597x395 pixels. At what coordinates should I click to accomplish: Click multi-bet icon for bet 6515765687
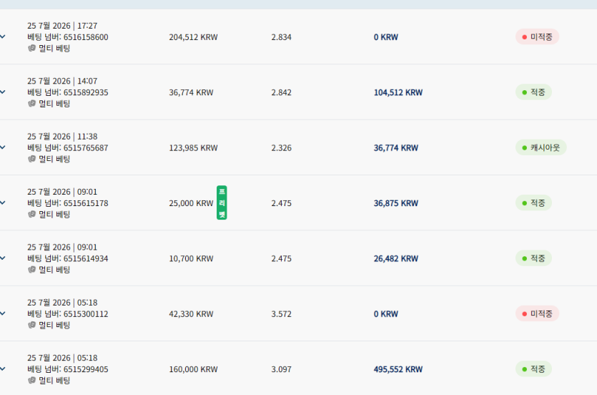pyautogui.click(x=32, y=158)
